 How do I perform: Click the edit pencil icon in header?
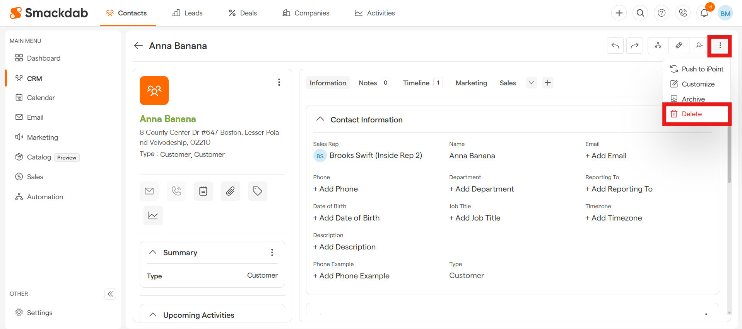tap(679, 46)
